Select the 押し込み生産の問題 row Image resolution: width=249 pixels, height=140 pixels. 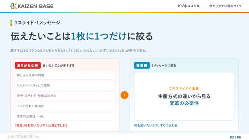click(x=65, y=75)
